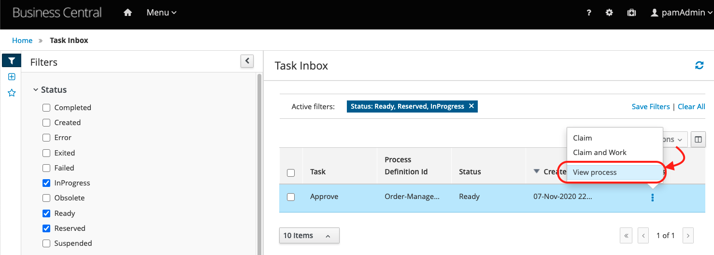The image size is (714, 255).
Task: Uncheck the Reserved status filter
Action: click(x=46, y=228)
